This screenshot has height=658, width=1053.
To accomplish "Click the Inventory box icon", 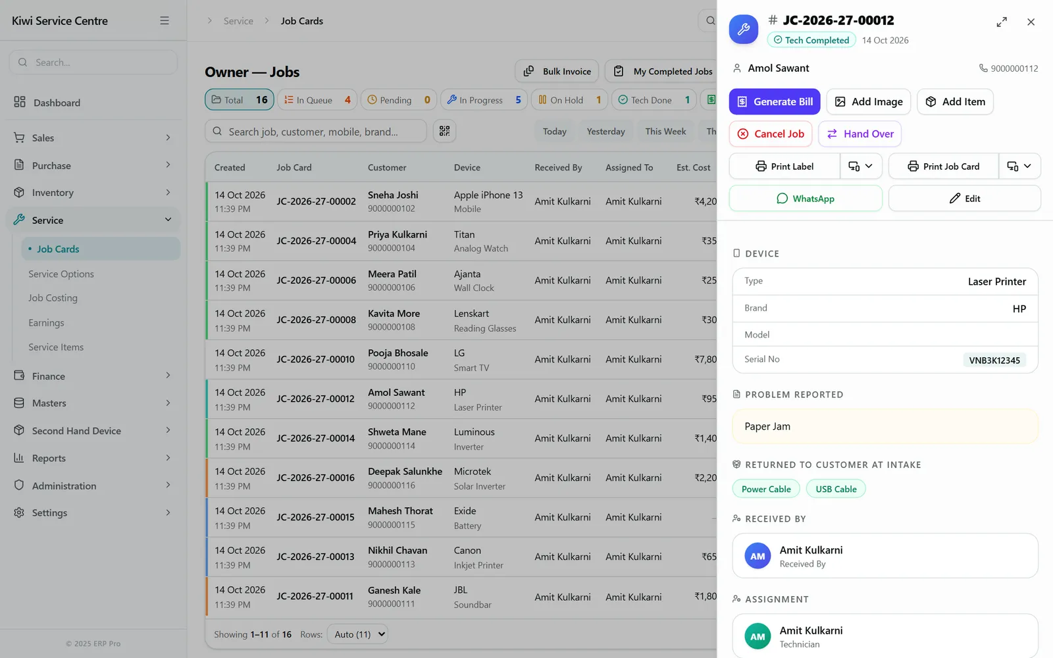I will pyautogui.click(x=19, y=192).
